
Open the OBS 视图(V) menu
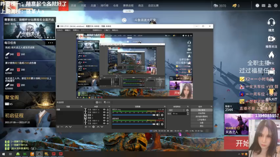(x=76, y=30)
